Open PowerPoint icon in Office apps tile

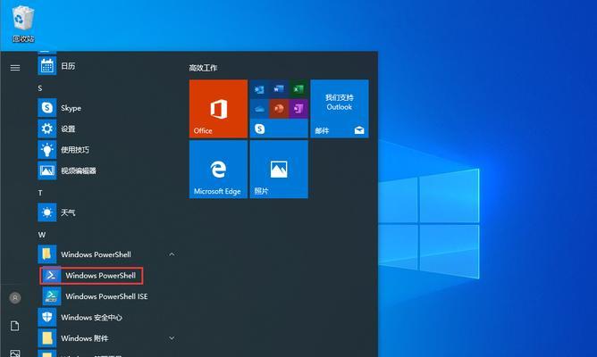(x=279, y=109)
